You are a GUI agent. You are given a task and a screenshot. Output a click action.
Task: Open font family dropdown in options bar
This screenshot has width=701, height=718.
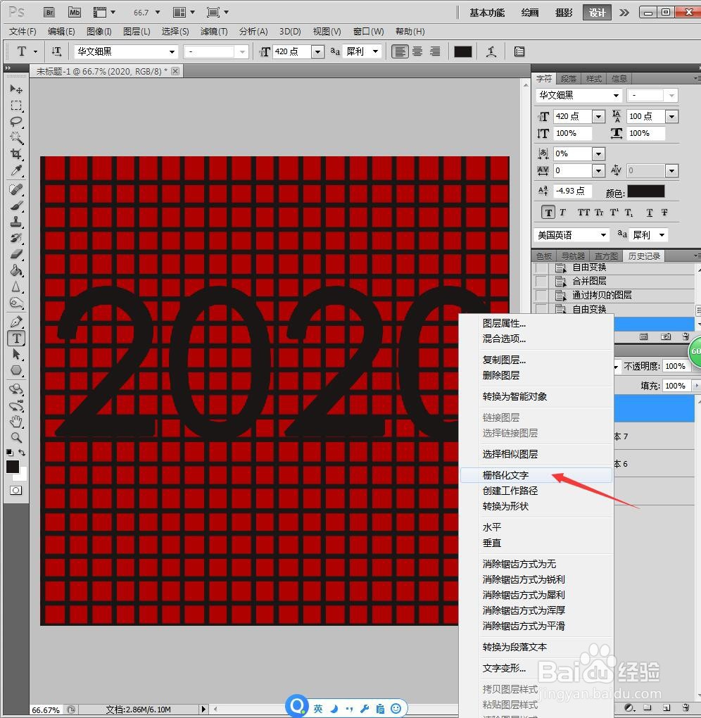click(x=172, y=52)
